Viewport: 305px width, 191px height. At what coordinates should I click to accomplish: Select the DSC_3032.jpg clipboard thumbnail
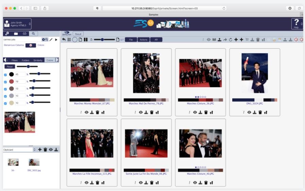(34, 162)
